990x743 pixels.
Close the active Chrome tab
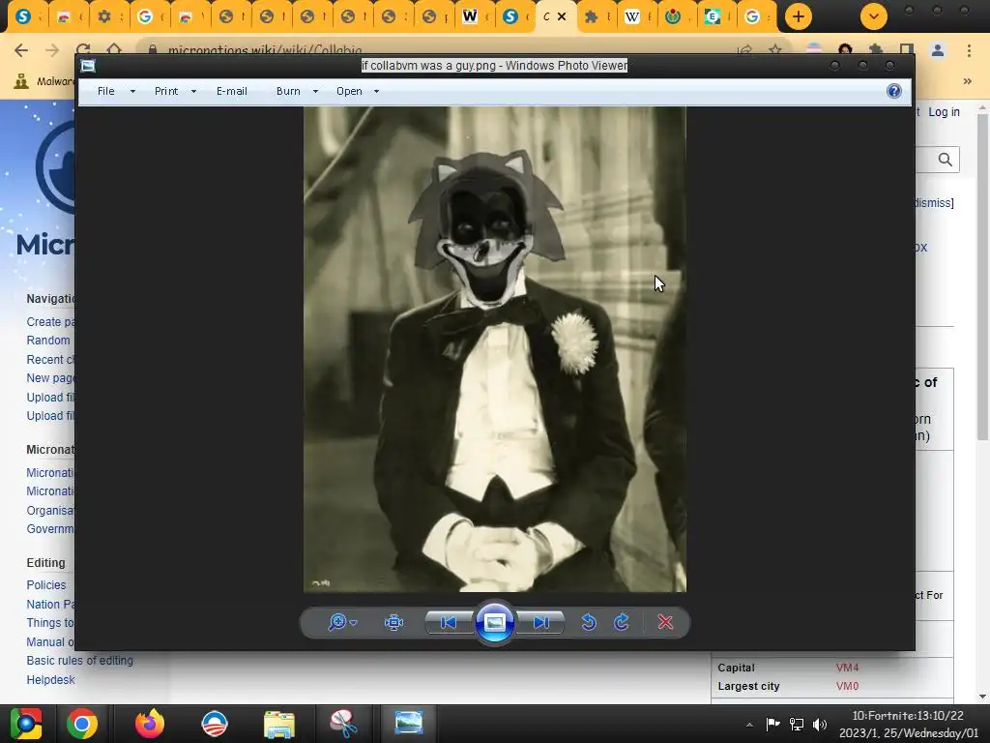coord(562,16)
